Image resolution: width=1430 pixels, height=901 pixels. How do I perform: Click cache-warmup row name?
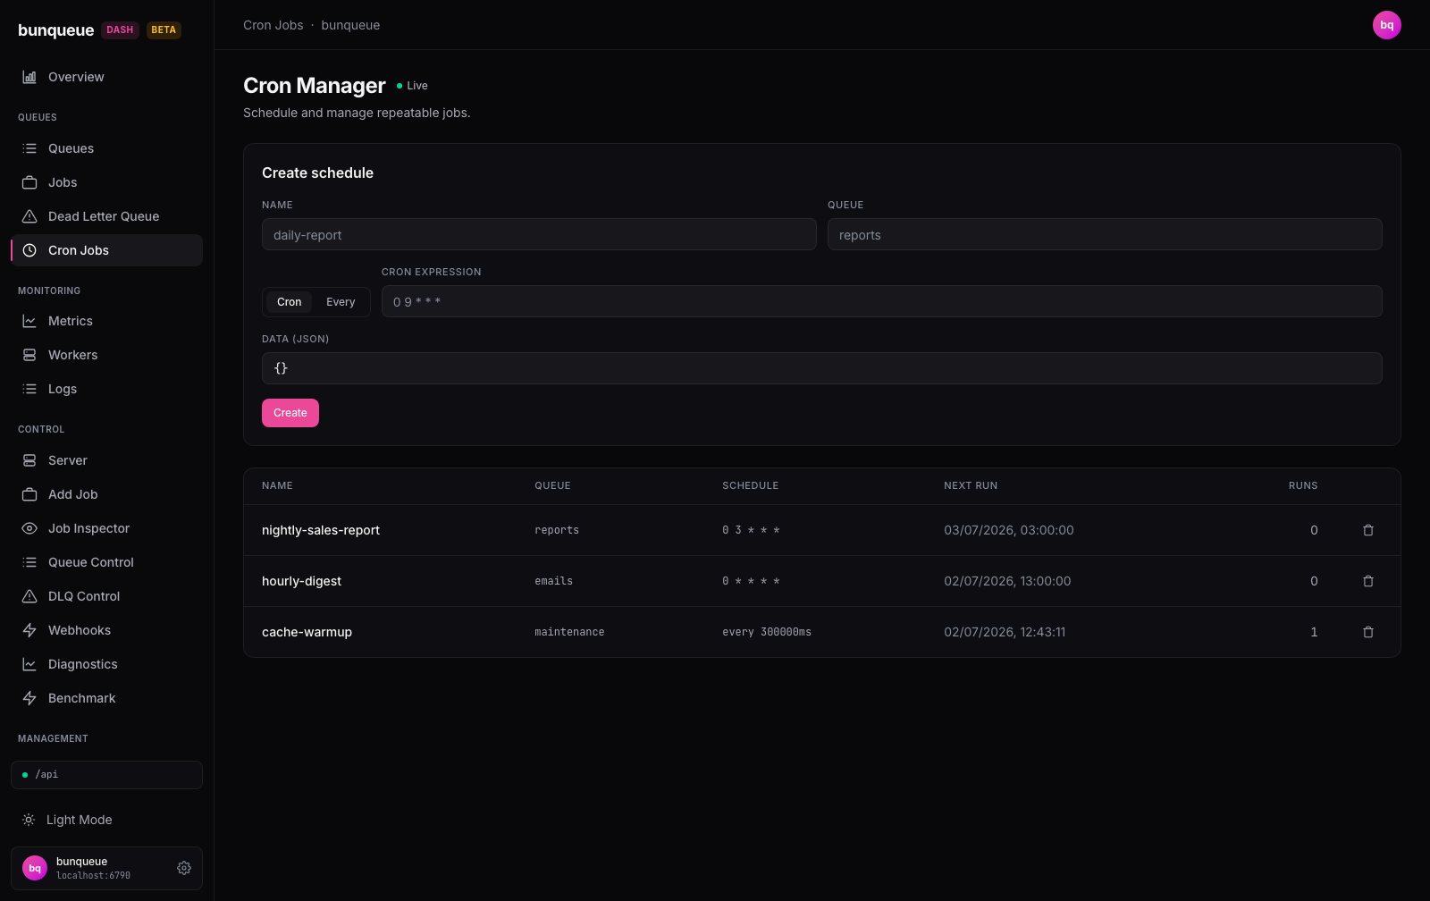click(307, 632)
